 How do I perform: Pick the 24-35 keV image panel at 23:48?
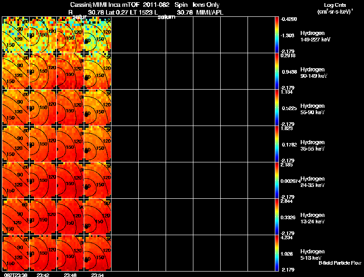[x=71, y=181]
